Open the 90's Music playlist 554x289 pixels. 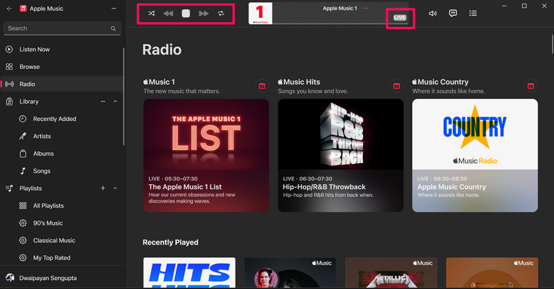click(48, 223)
